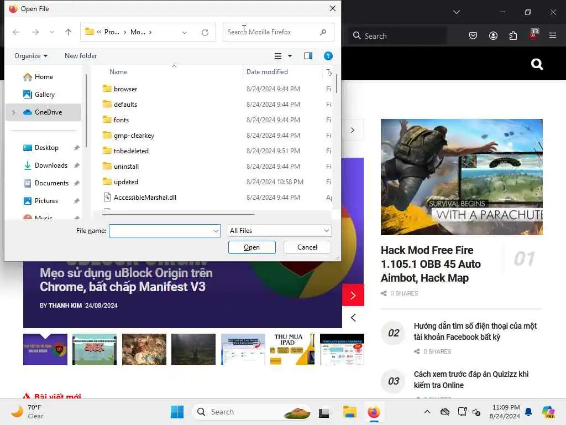The width and height of the screenshot is (566, 425).
Task: Sort files by Name column
Action: (x=118, y=72)
